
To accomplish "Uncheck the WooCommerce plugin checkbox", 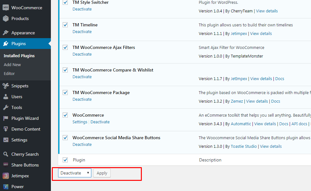I will click(x=65, y=115).
